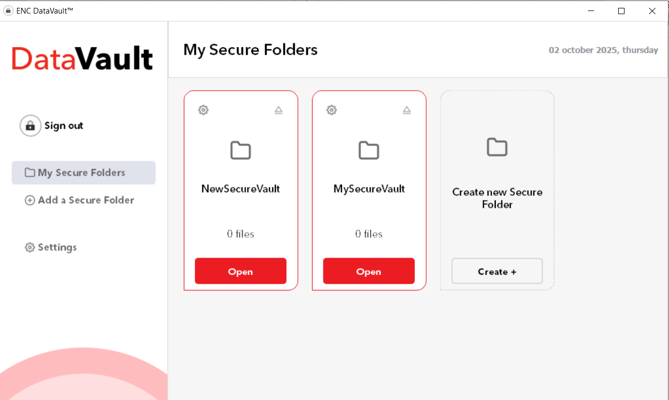Open settings gear on MySecureVault card

click(x=331, y=110)
